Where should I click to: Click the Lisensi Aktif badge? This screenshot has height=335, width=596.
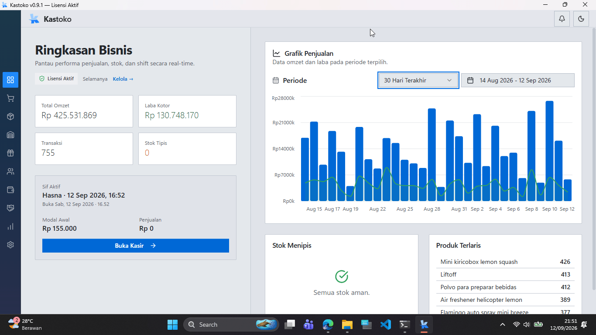(56, 79)
